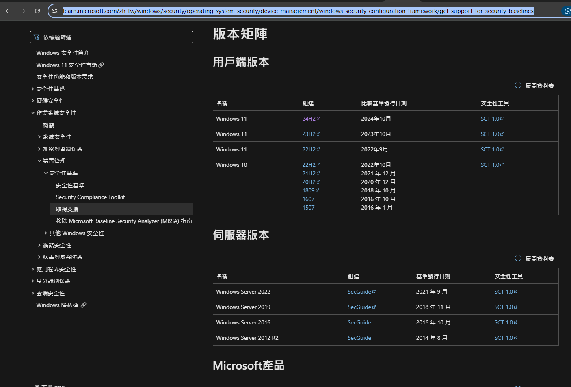Click the browser forward arrow
Image resolution: width=571 pixels, height=387 pixels.
tap(23, 11)
